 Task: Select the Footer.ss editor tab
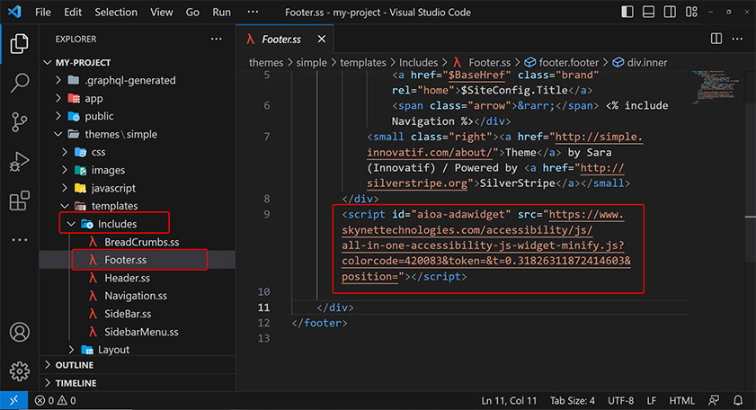[284, 39]
